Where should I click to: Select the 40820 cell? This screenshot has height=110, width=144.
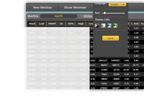[x=102, y=79]
